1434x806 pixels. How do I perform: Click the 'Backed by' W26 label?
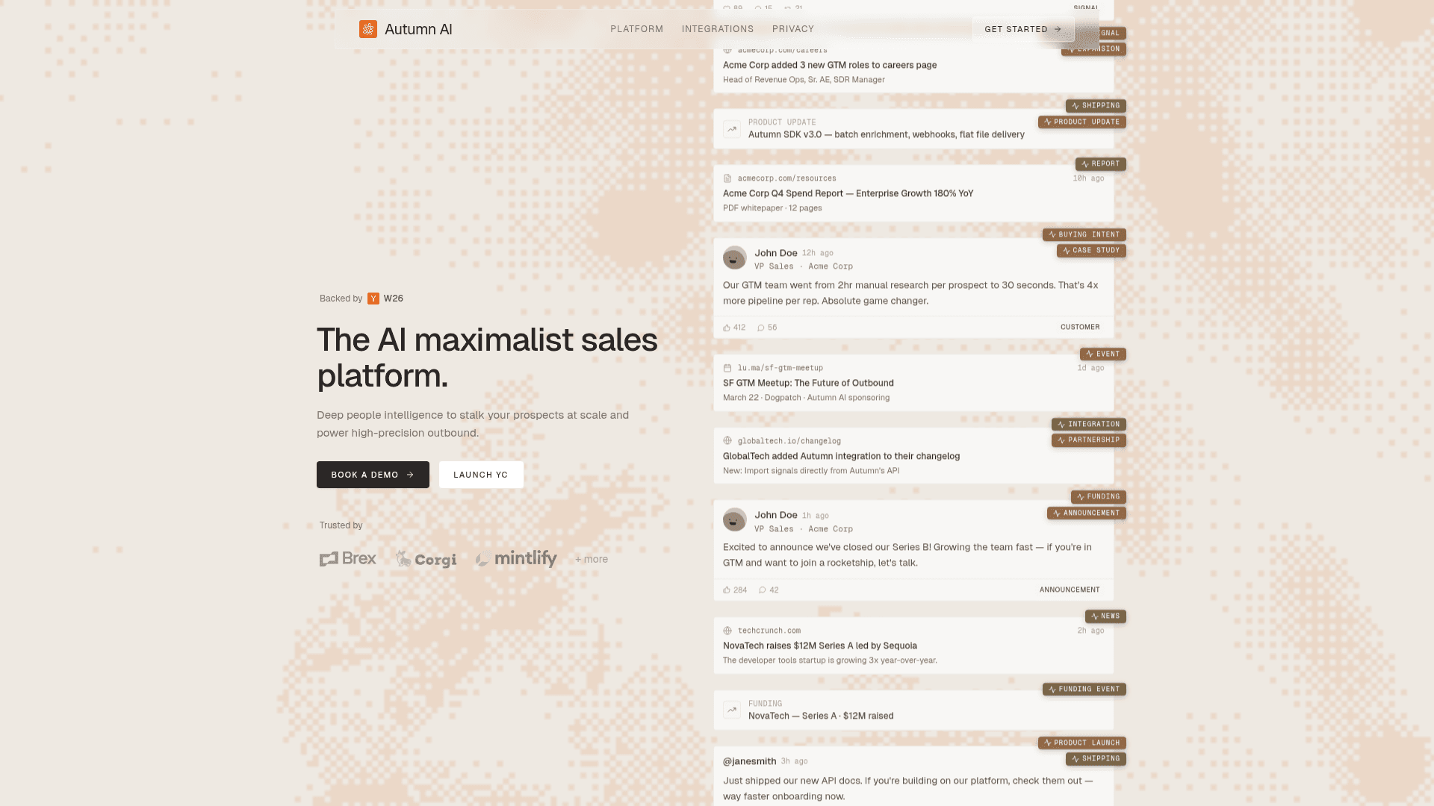(361, 299)
